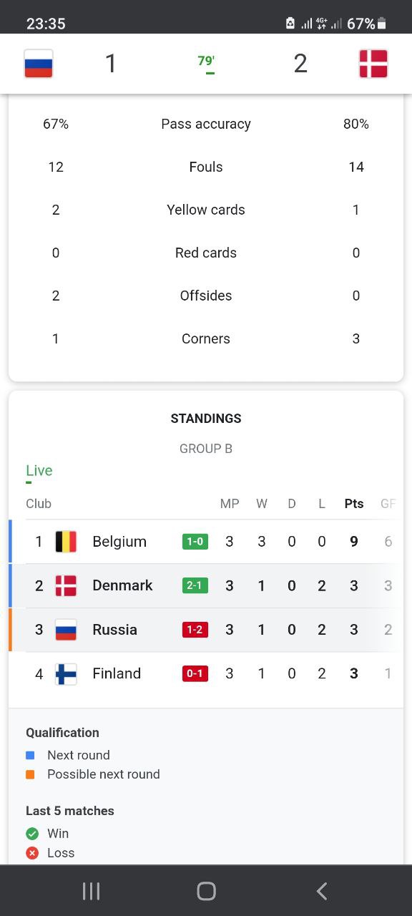Tap the blue Next round swatch
The height and width of the screenshot is (916, 412).
(x=30, y=756)
